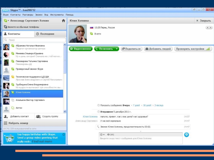Click Проверить настройки button
This screenshot has height=160, width=214.
[x=193, y=49]
